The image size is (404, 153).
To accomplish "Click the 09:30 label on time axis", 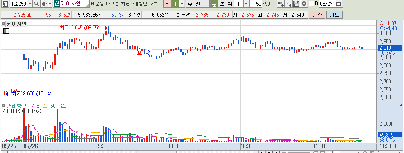I will point(101,146).
